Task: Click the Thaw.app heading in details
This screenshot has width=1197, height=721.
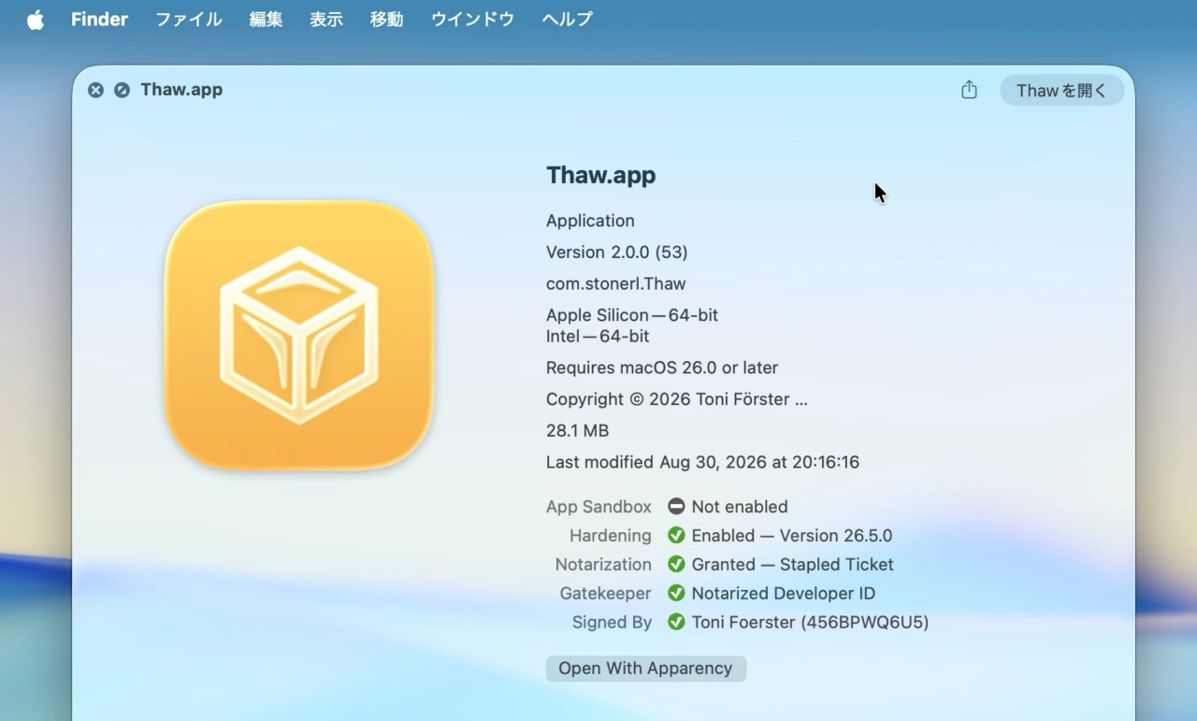Action: coord(600,176)
